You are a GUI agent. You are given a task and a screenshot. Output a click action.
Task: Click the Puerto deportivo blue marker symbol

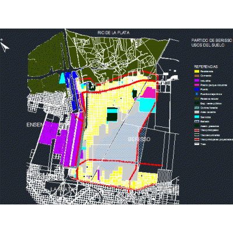197,94
